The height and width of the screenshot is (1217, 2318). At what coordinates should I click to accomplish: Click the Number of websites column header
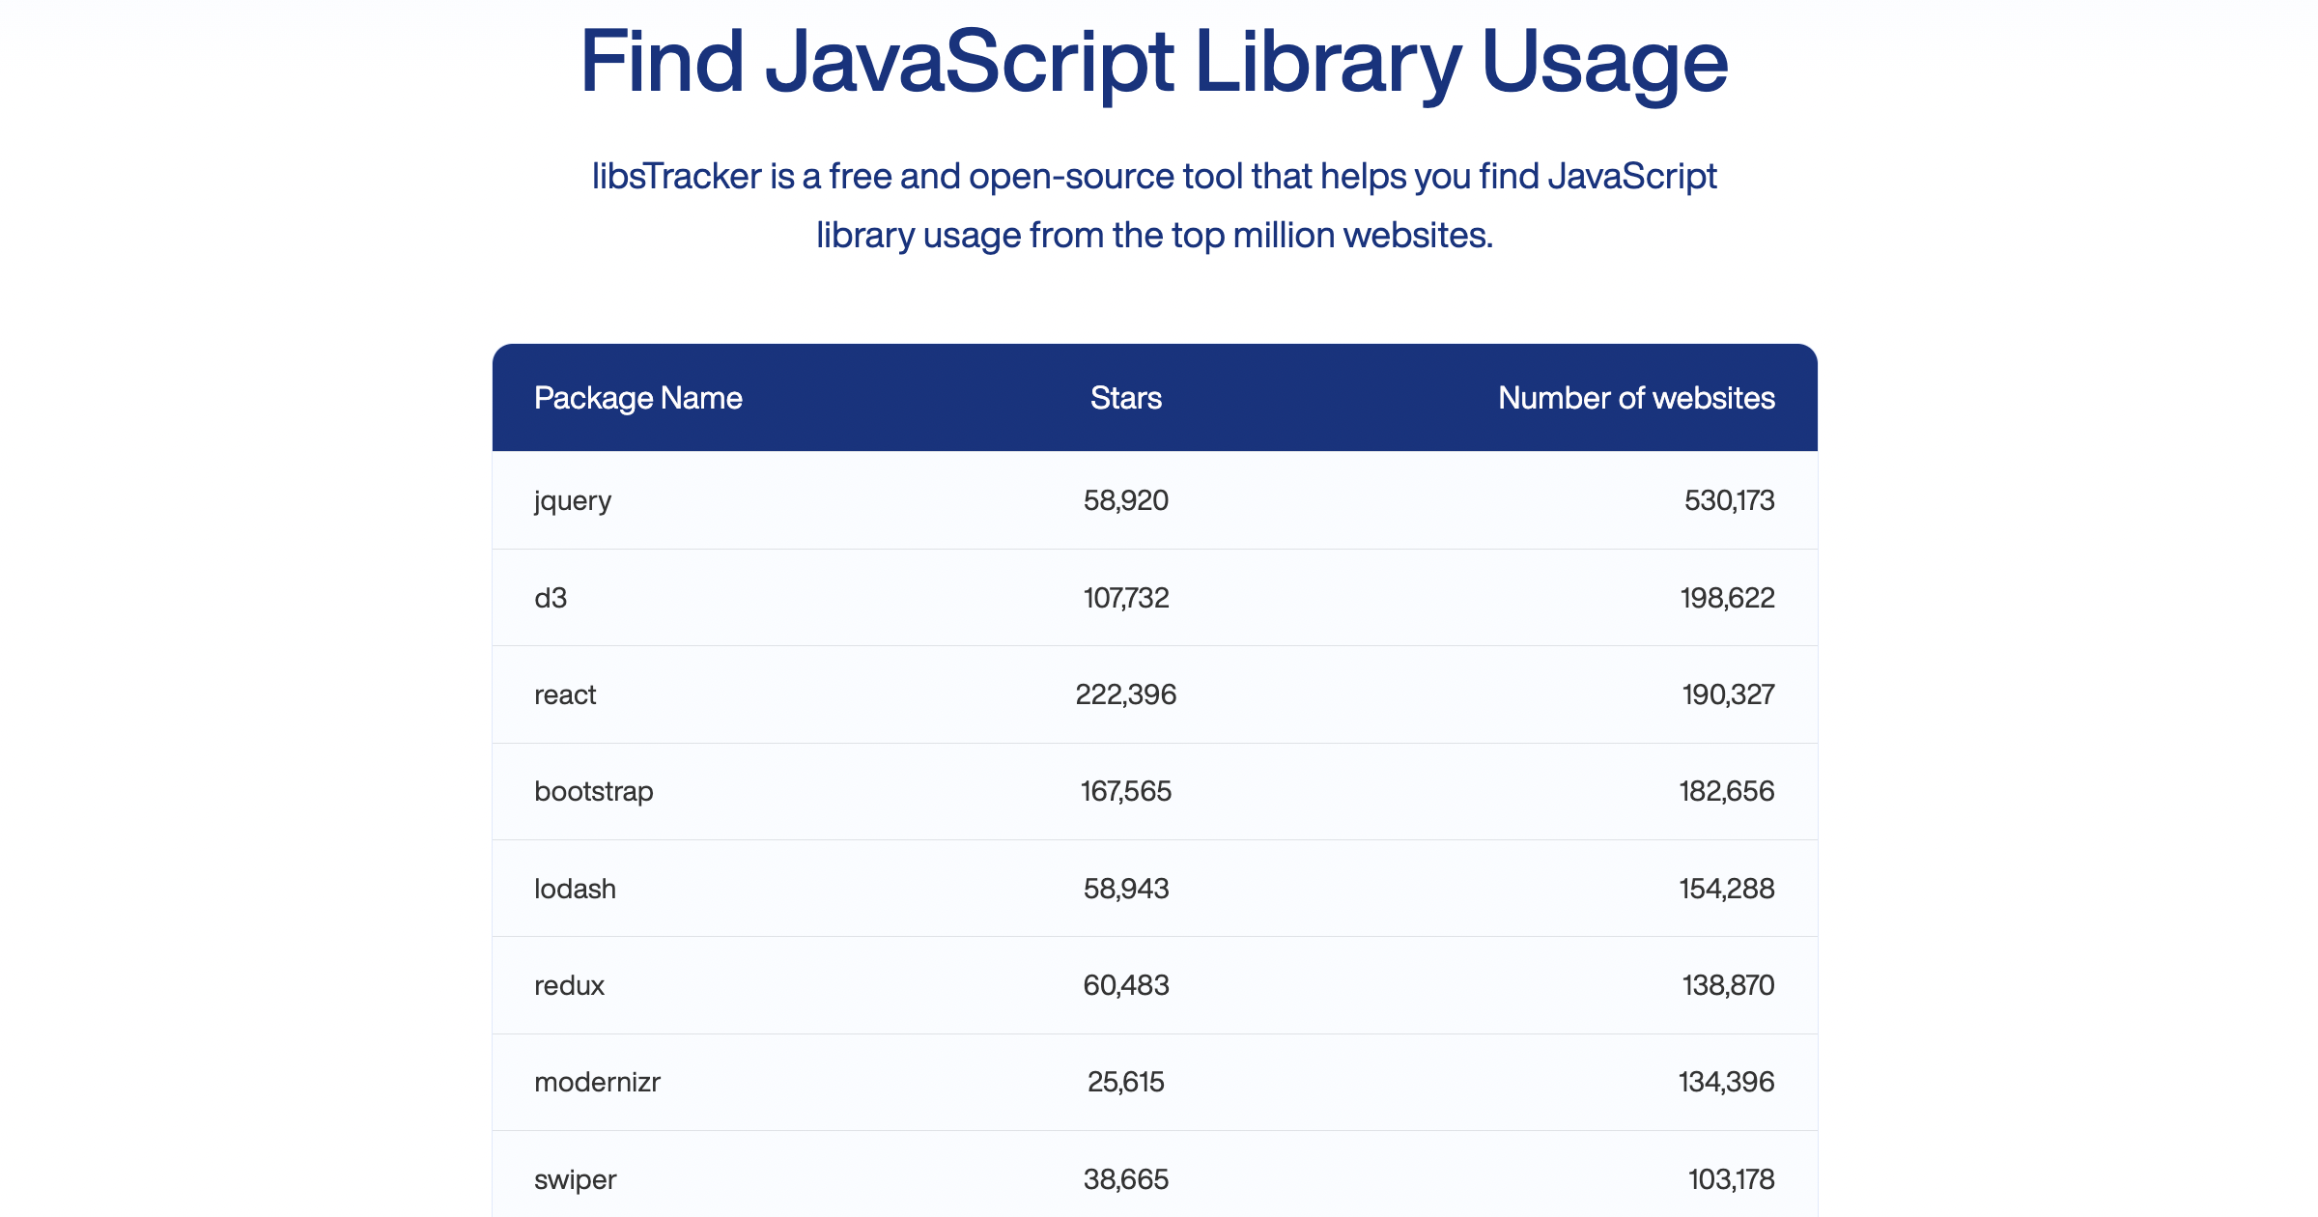pos(1636,398)
